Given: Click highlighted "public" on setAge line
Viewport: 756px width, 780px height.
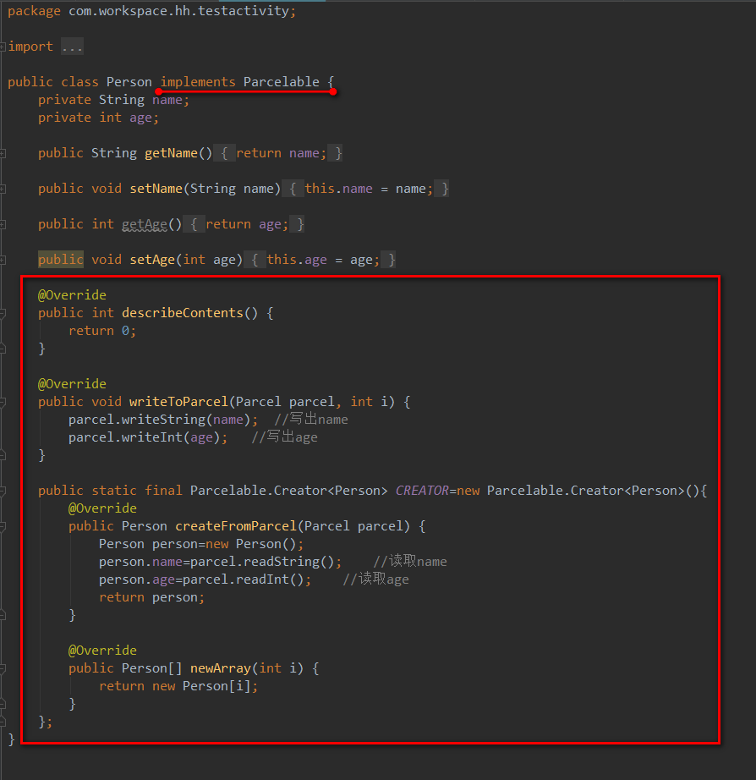Looking at the screenshot, I should (61, 260).
